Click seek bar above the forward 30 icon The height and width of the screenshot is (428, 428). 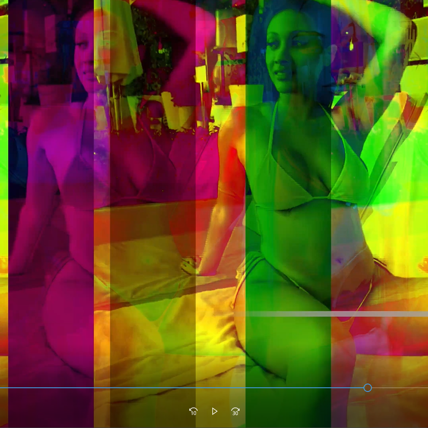coord(235,388)
